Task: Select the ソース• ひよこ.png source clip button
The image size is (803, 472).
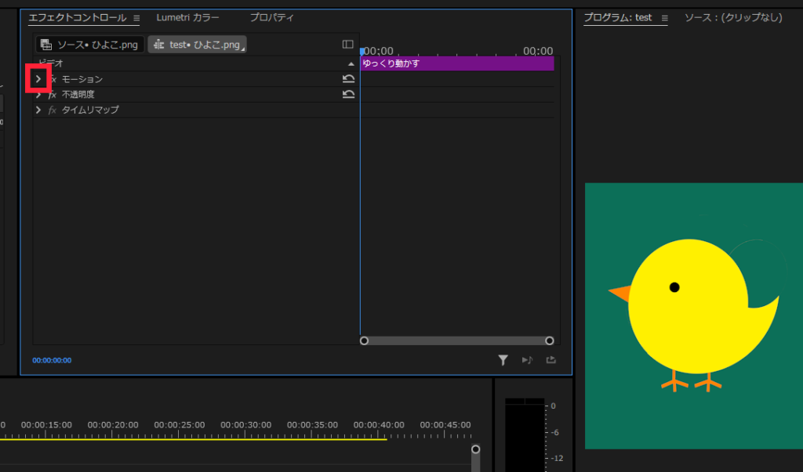Action: point(89,45)
